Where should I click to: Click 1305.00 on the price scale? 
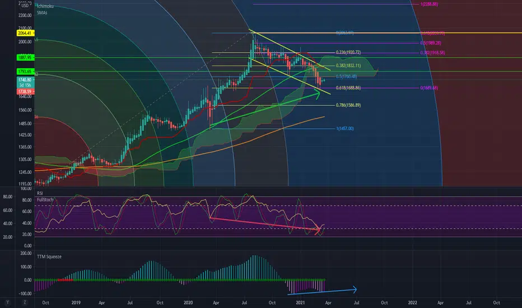tap(25, 160)
